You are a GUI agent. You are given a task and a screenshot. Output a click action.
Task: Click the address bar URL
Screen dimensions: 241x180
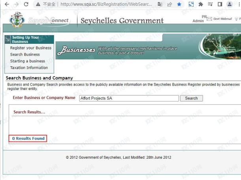click(x=106, y=4)
